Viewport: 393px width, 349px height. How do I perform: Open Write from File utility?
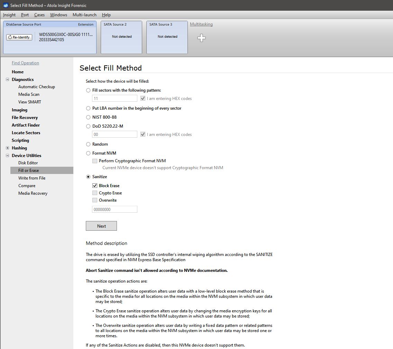(x=32, y=178)
